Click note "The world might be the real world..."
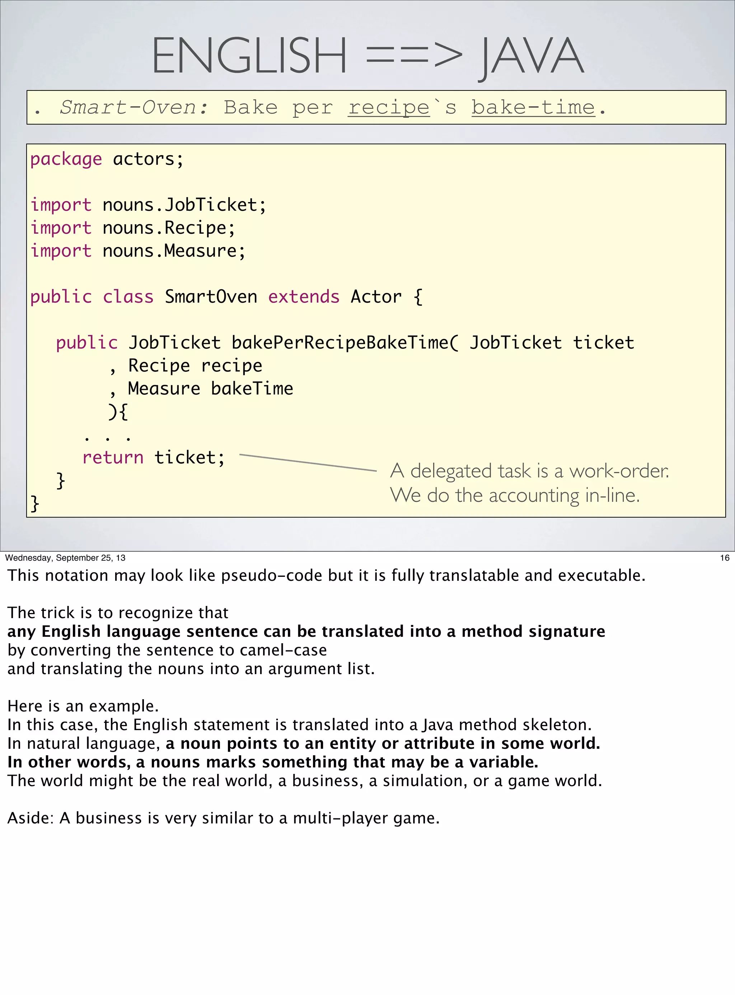 pyautogui.click(x=304, y=781)
